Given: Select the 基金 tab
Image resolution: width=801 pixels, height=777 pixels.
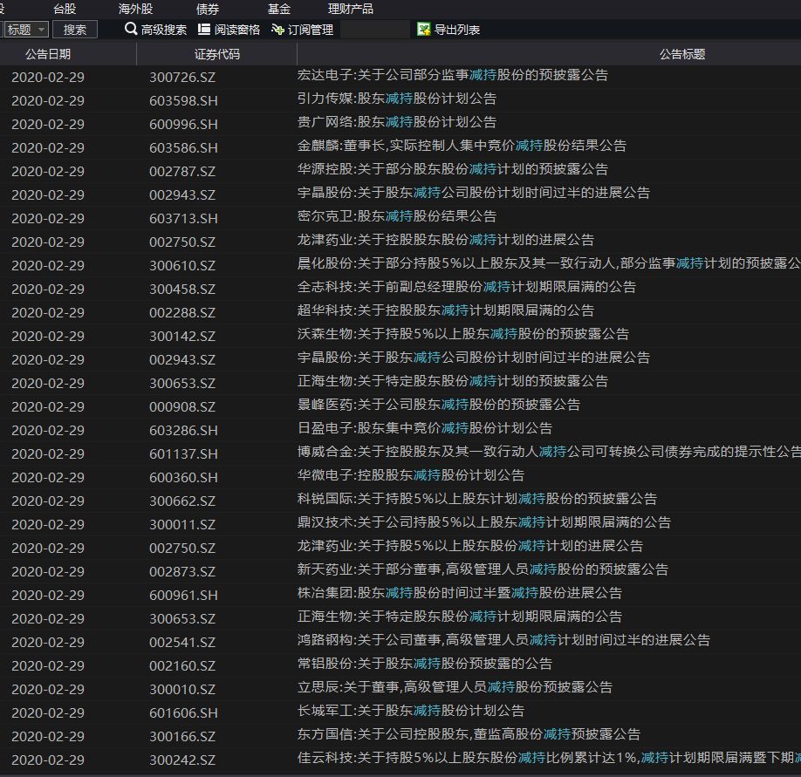Looking at the screenshot, I should (x=279, y=9).
